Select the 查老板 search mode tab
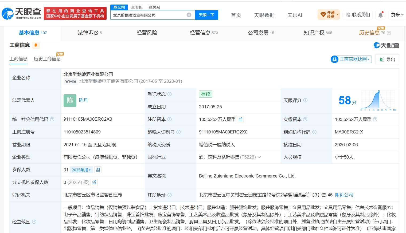406x233 pixels. pyautogui.click(x=137, y=7)
